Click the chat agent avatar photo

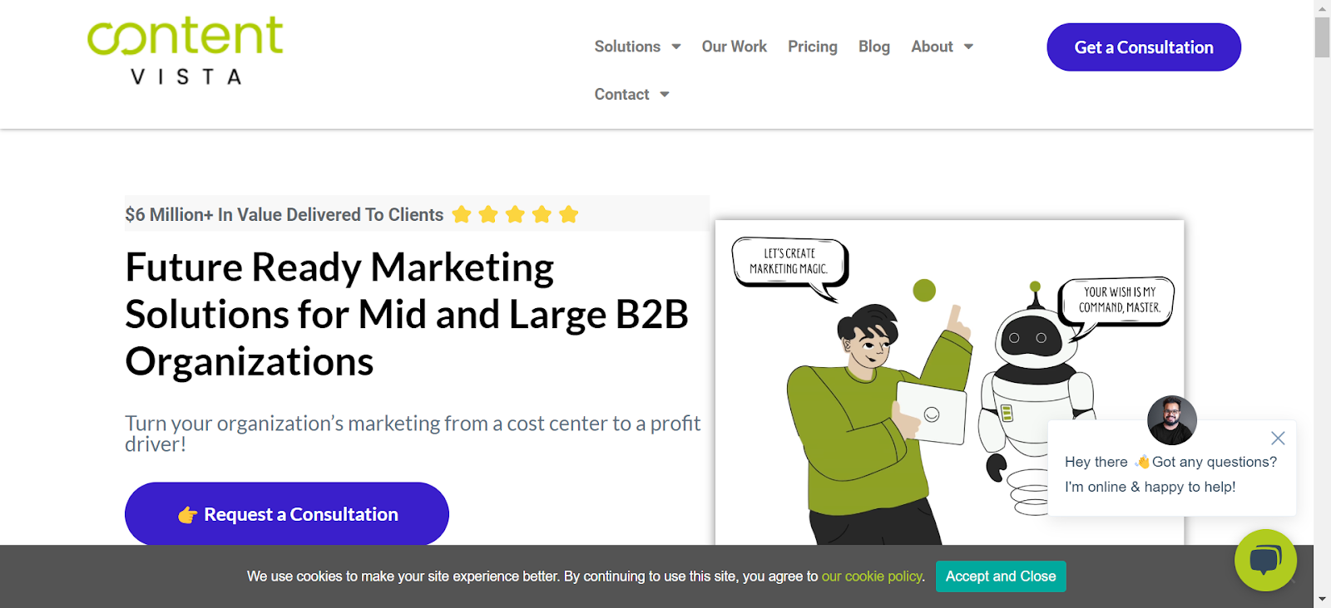[x=1171, y=420]
